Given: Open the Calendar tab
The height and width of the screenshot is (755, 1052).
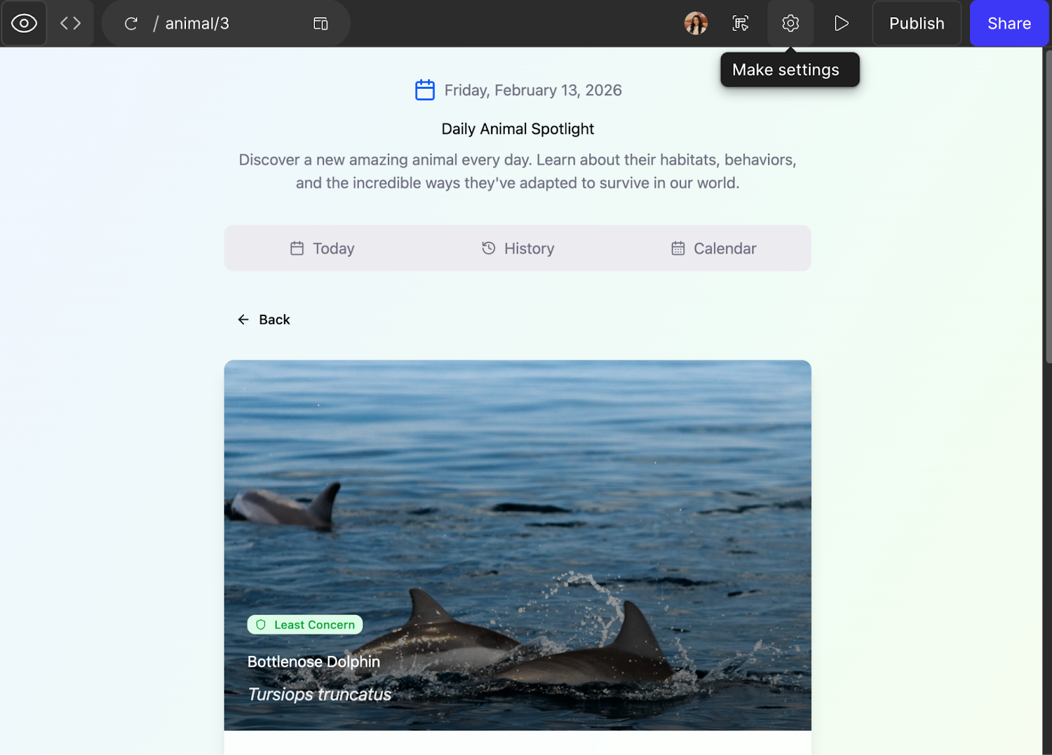Looking at the screenshot, I should [x=713, y=248].
